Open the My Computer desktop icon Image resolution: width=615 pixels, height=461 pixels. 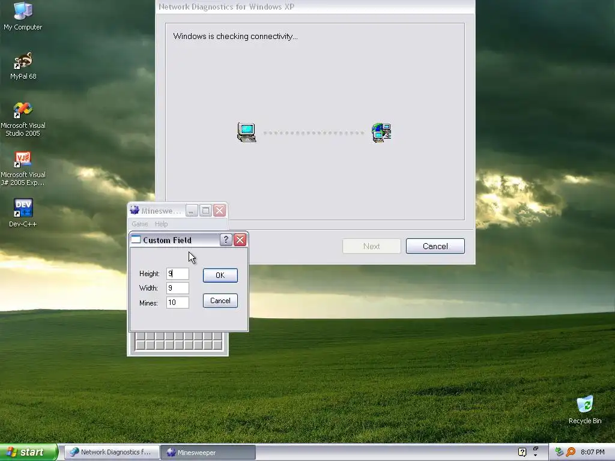coord(23,16)
